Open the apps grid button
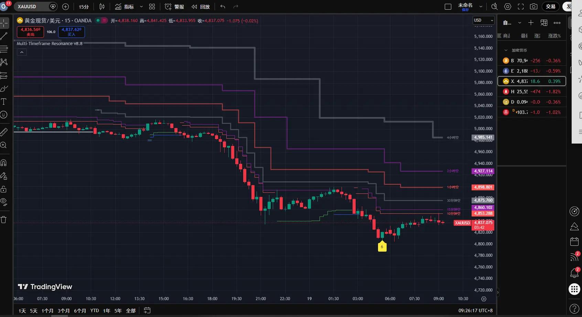The height and width of the screenshot is (317, 582). pos(574,289)
